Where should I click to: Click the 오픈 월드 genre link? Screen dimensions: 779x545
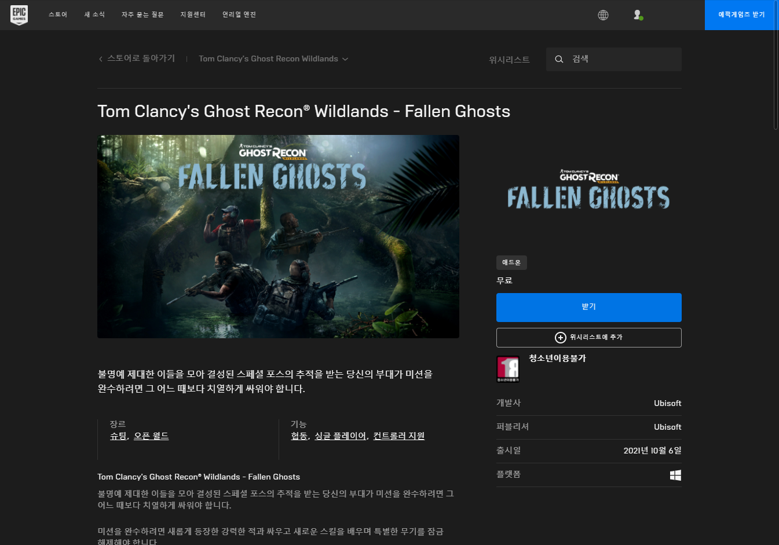tap(151, 436)
